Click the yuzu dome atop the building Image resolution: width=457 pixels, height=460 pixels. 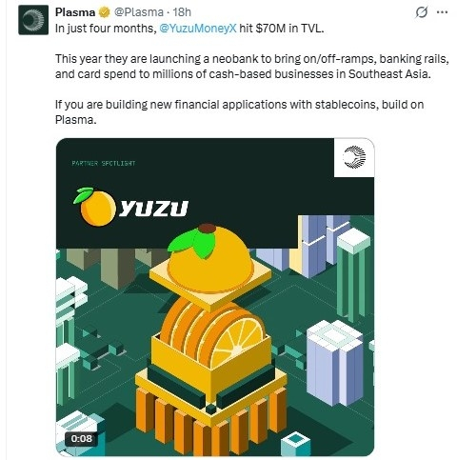pos(209,257)
